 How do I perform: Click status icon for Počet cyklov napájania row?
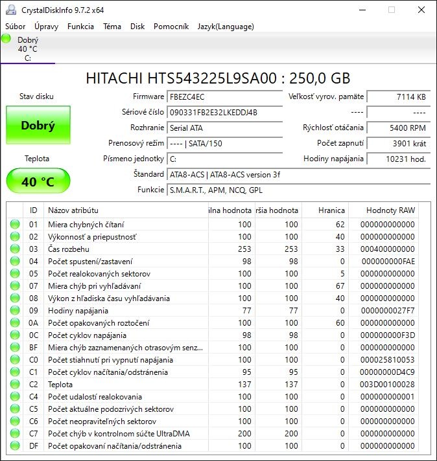[x=15, y=335]
